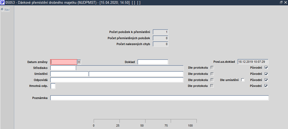Viewport: 288px width, 129px height.
Task: Click the grey Středisko description field
Action: (130, 68)
